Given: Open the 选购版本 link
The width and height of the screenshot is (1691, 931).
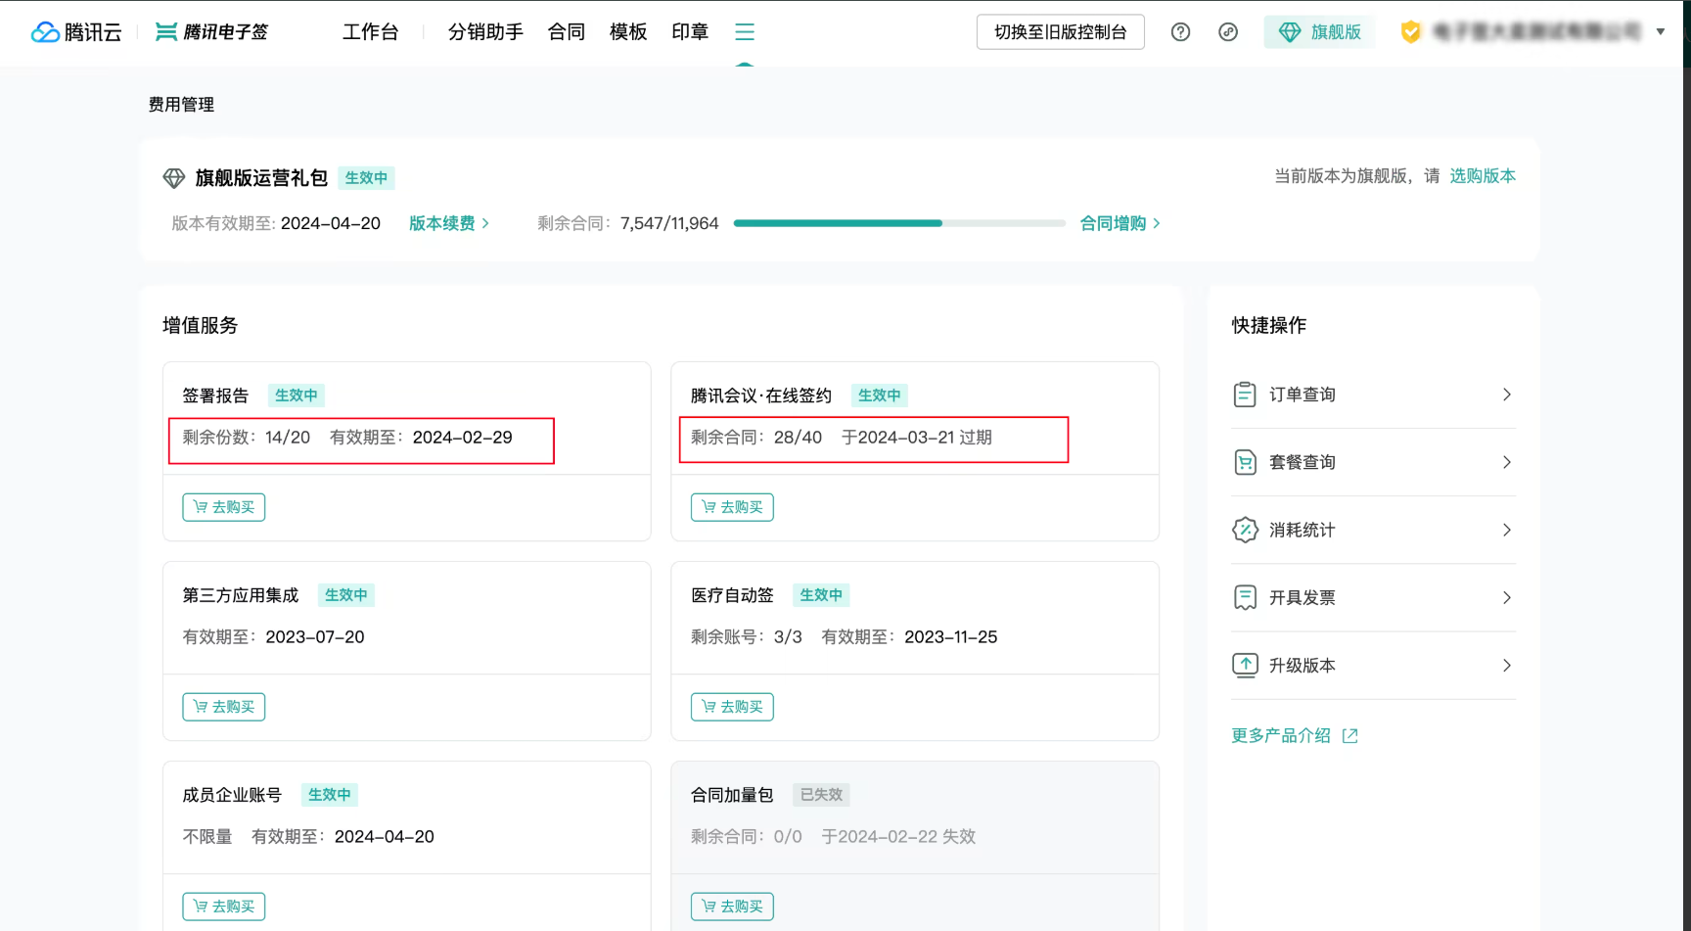Looking at the screenshot, I should click(x=1483, y=176).
